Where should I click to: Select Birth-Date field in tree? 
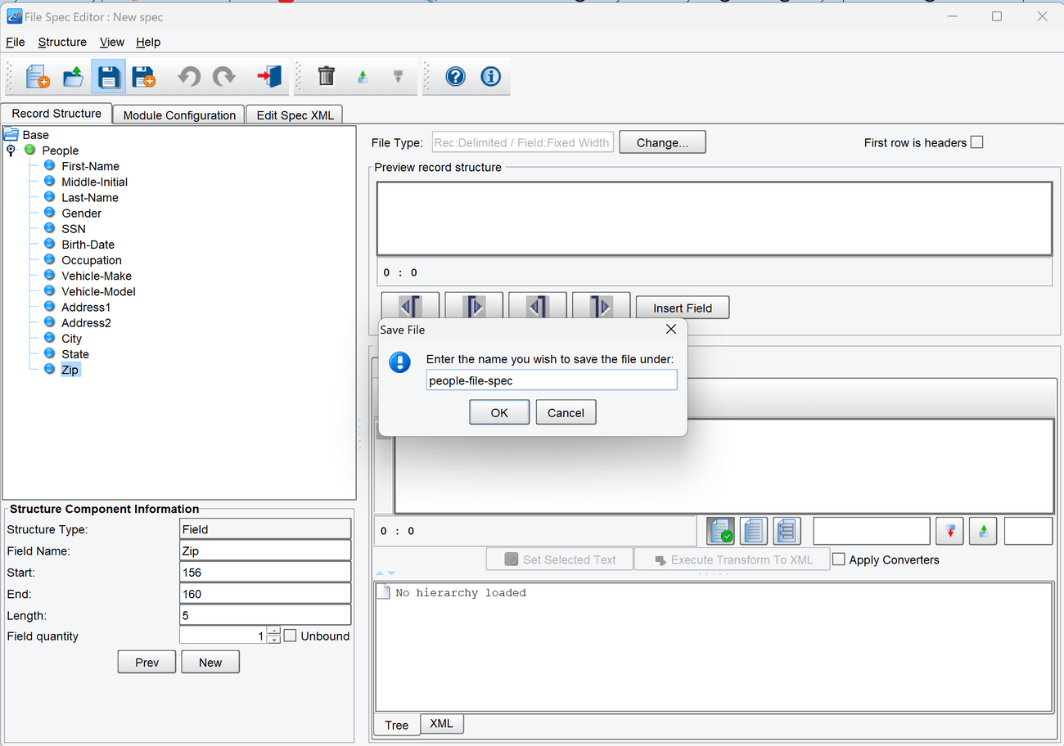click(88, 245)
